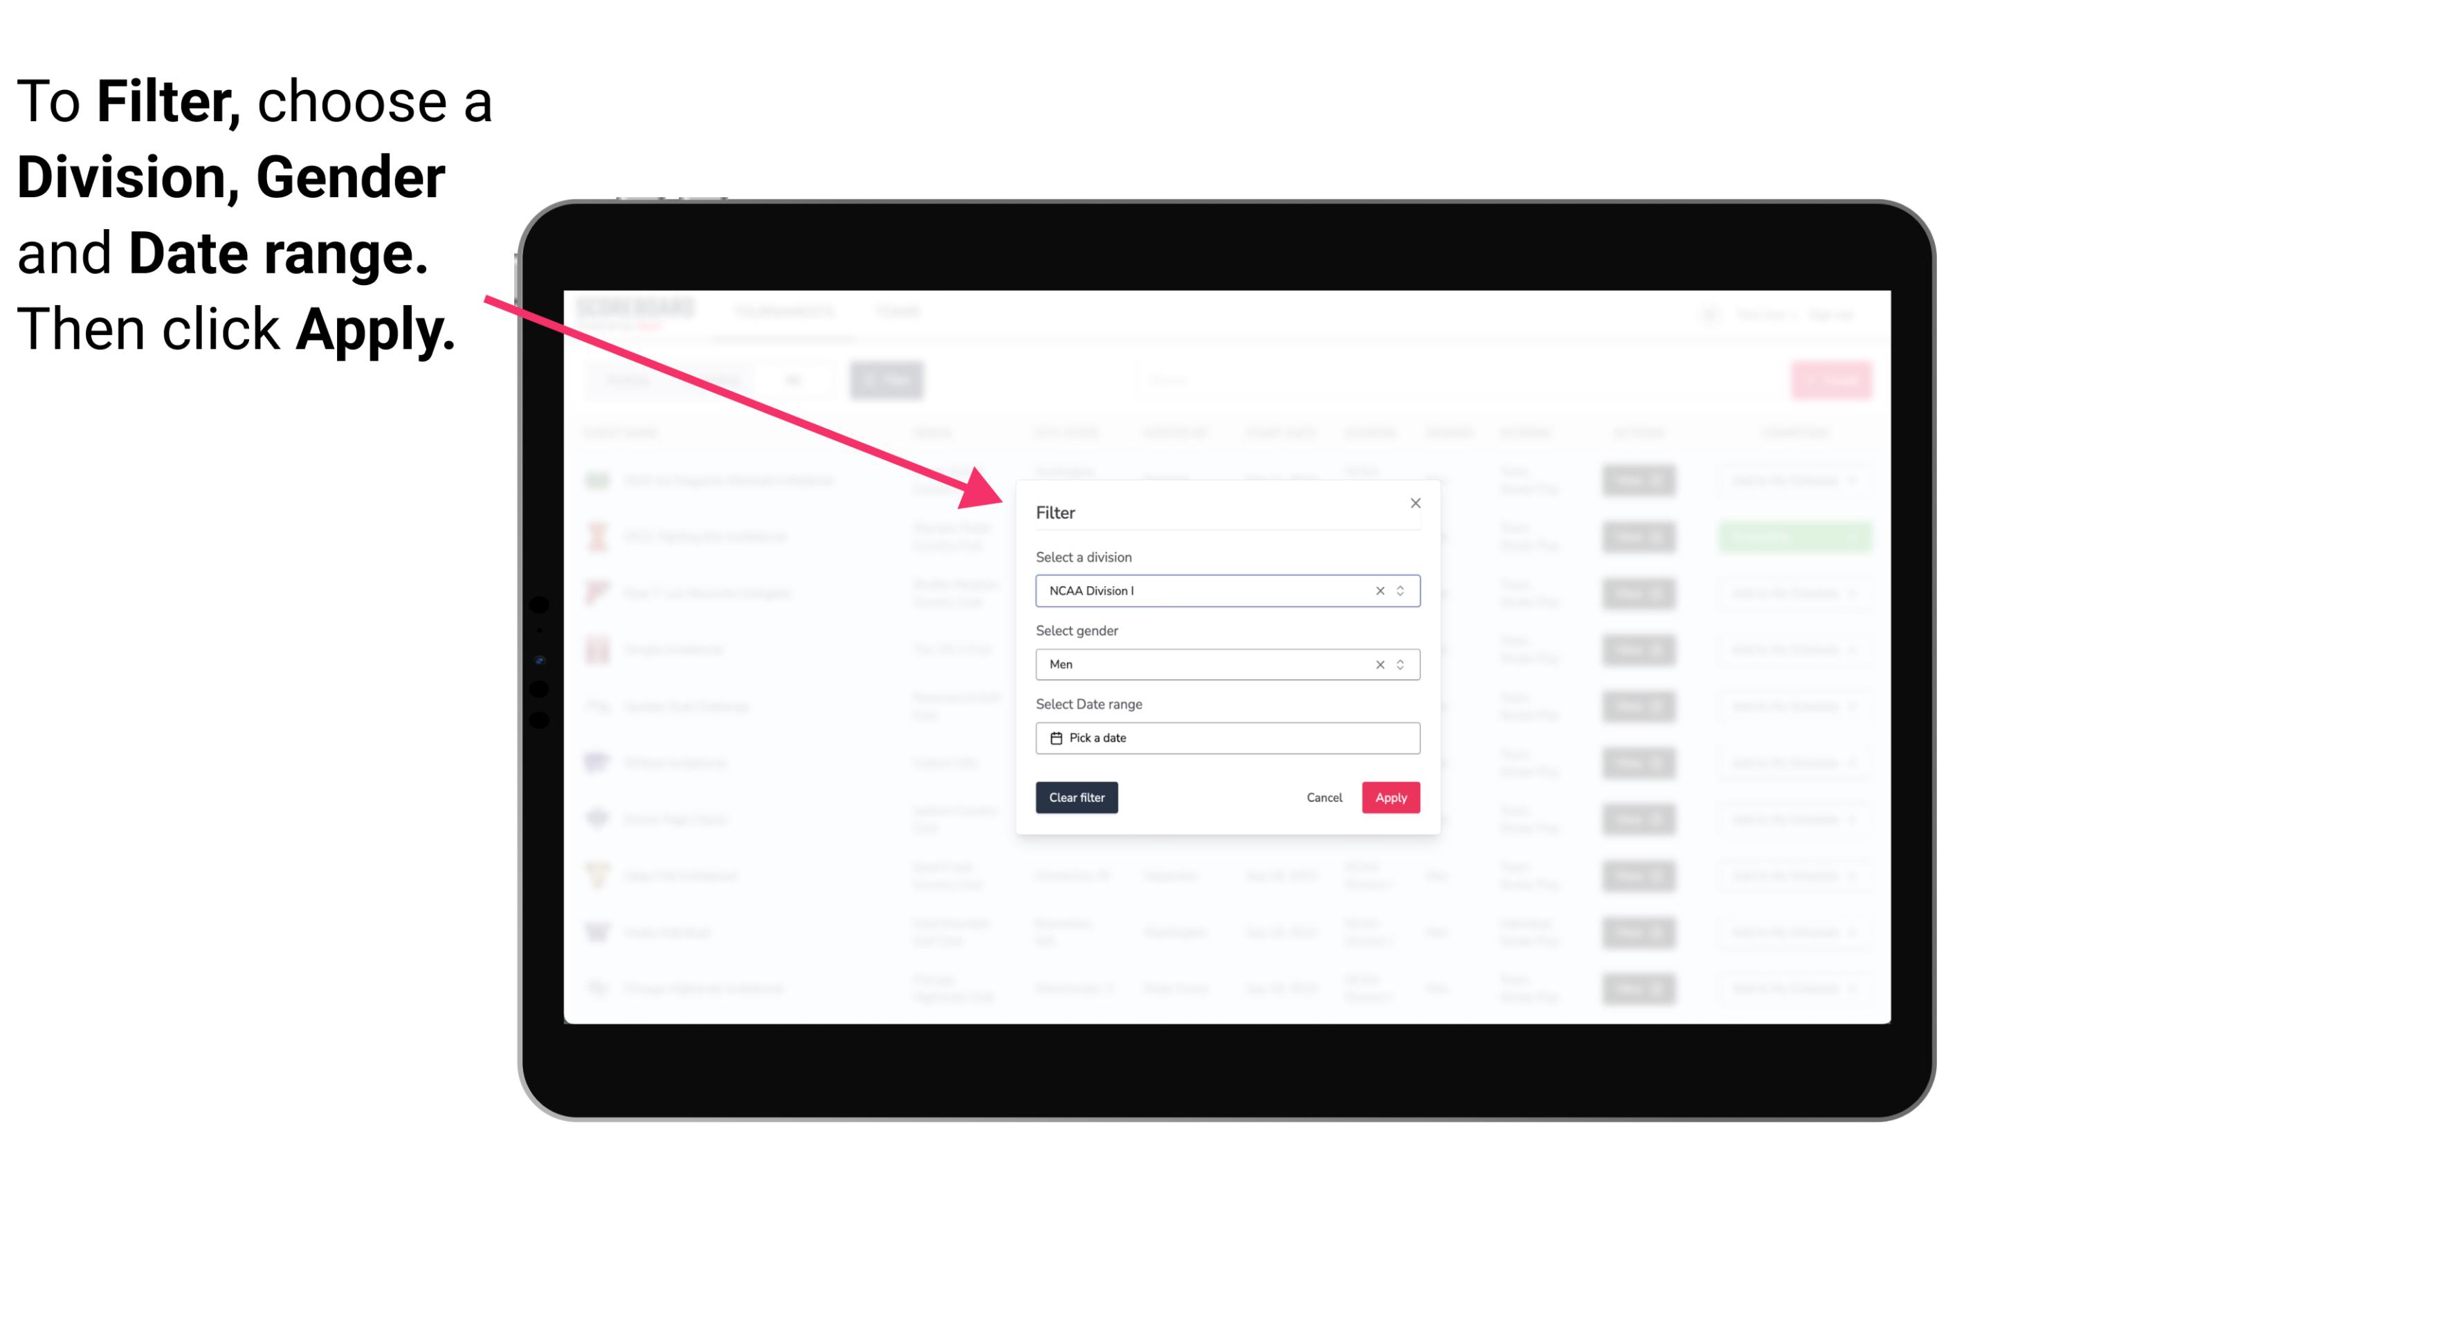Viewport: 2451px width, 1319px height.
Task: Toggle the NCAA Division I selection off
Action: (1376, 591)
